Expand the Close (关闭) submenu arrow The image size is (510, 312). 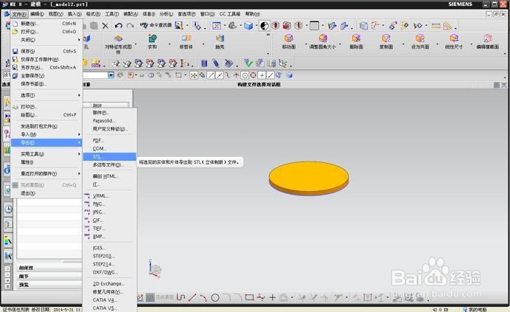click(x=79, y=40)
